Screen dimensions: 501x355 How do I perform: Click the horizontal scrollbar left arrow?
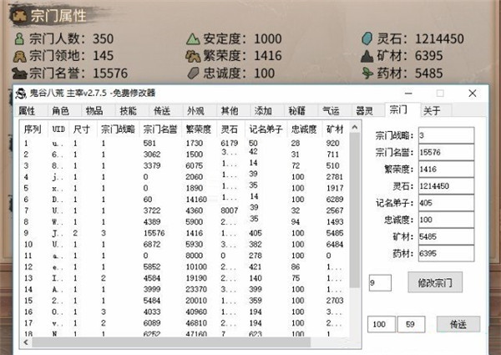point(26,342)
